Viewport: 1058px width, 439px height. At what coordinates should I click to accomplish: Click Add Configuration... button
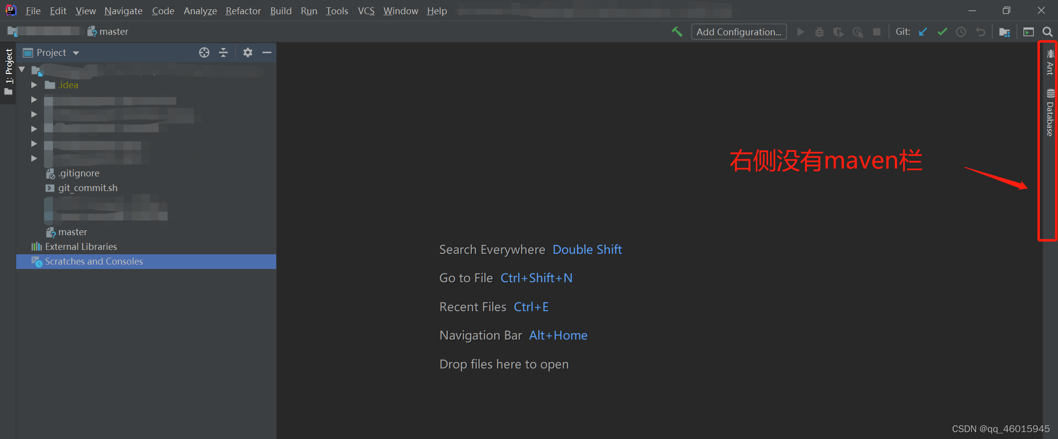tap(739, 32)
